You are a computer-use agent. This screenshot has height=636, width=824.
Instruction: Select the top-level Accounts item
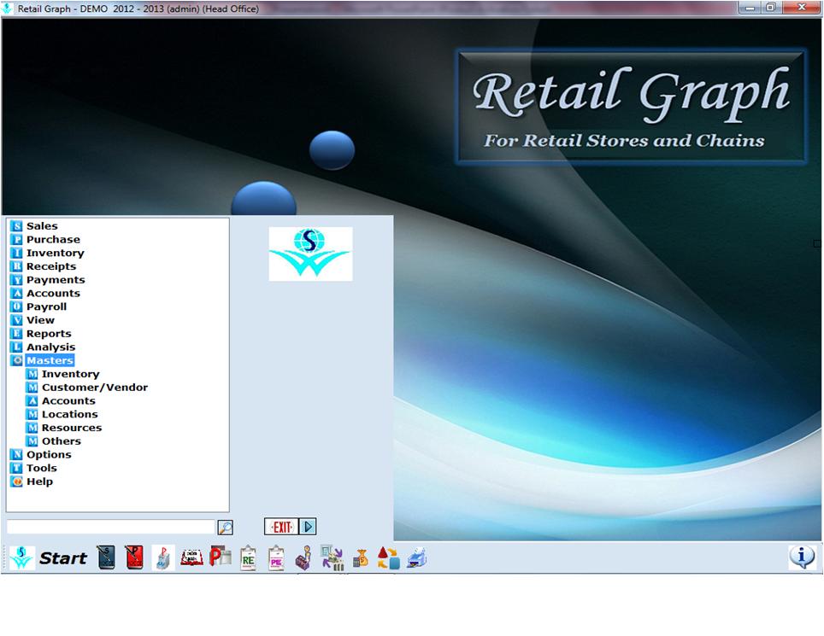53,294
